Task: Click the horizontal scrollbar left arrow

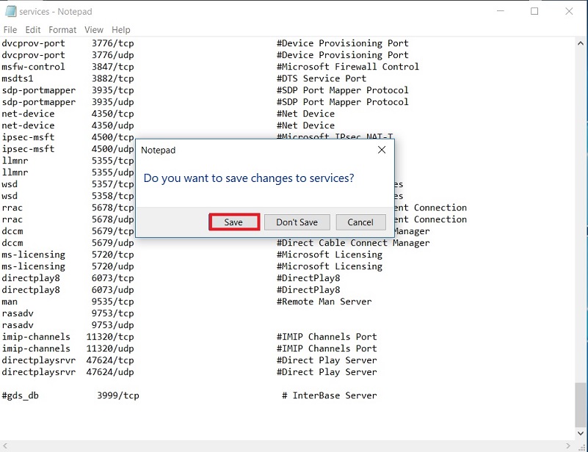Action: [x=7, y=445]
